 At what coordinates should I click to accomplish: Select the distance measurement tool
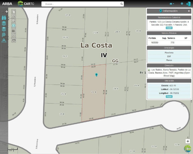point(14,35)
